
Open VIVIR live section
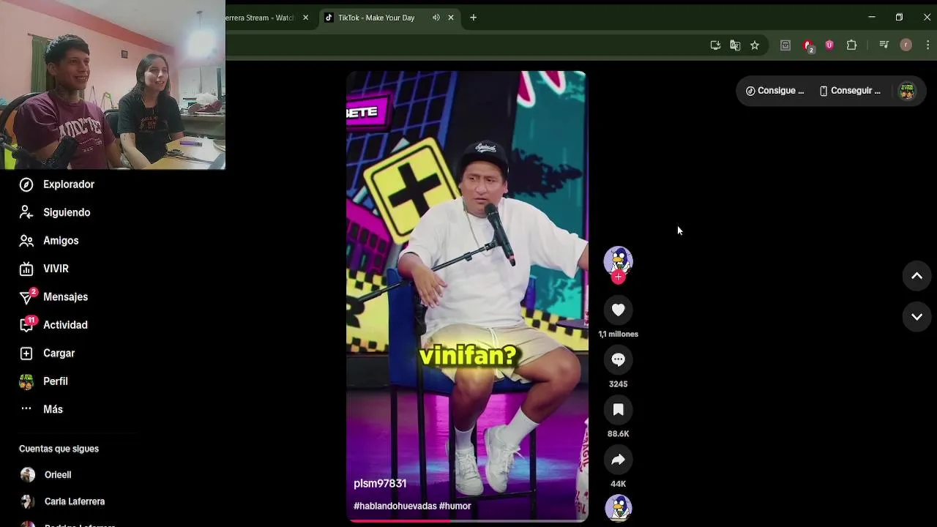(56, 269)
